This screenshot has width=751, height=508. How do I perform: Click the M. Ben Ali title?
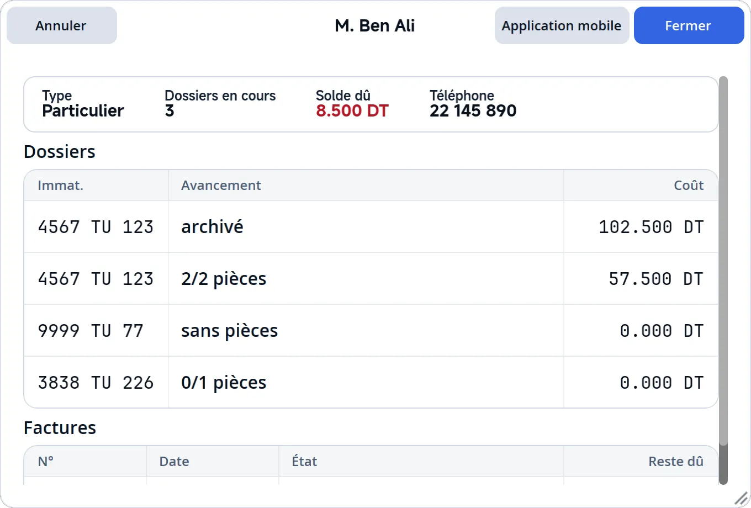coord(375,25)
